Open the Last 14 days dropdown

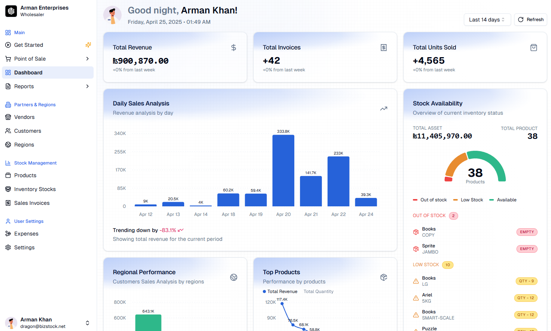coord(487,20)
